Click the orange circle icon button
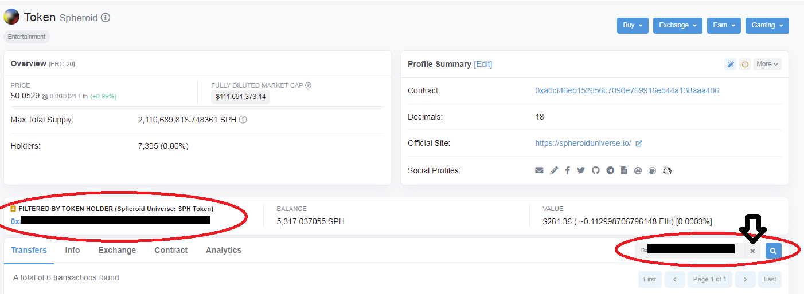 tap(745, 65)
